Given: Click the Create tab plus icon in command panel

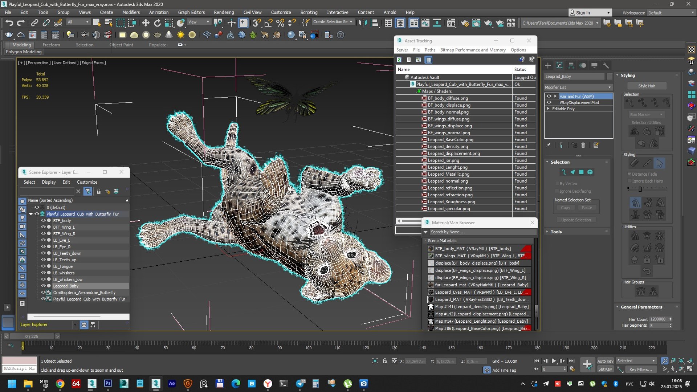Looking at the screenshot, I should (x=548, y=65).
